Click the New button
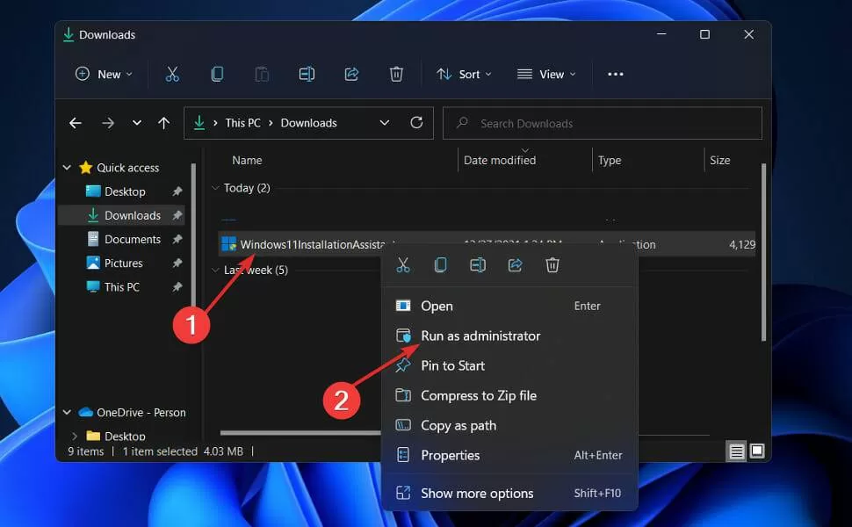The width and height of the screenshot is (852, 527). tap(104, 75)
